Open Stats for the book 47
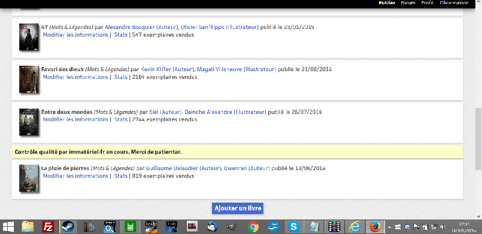The height and width of the screenshot is (234, 482). pos(121,35)
